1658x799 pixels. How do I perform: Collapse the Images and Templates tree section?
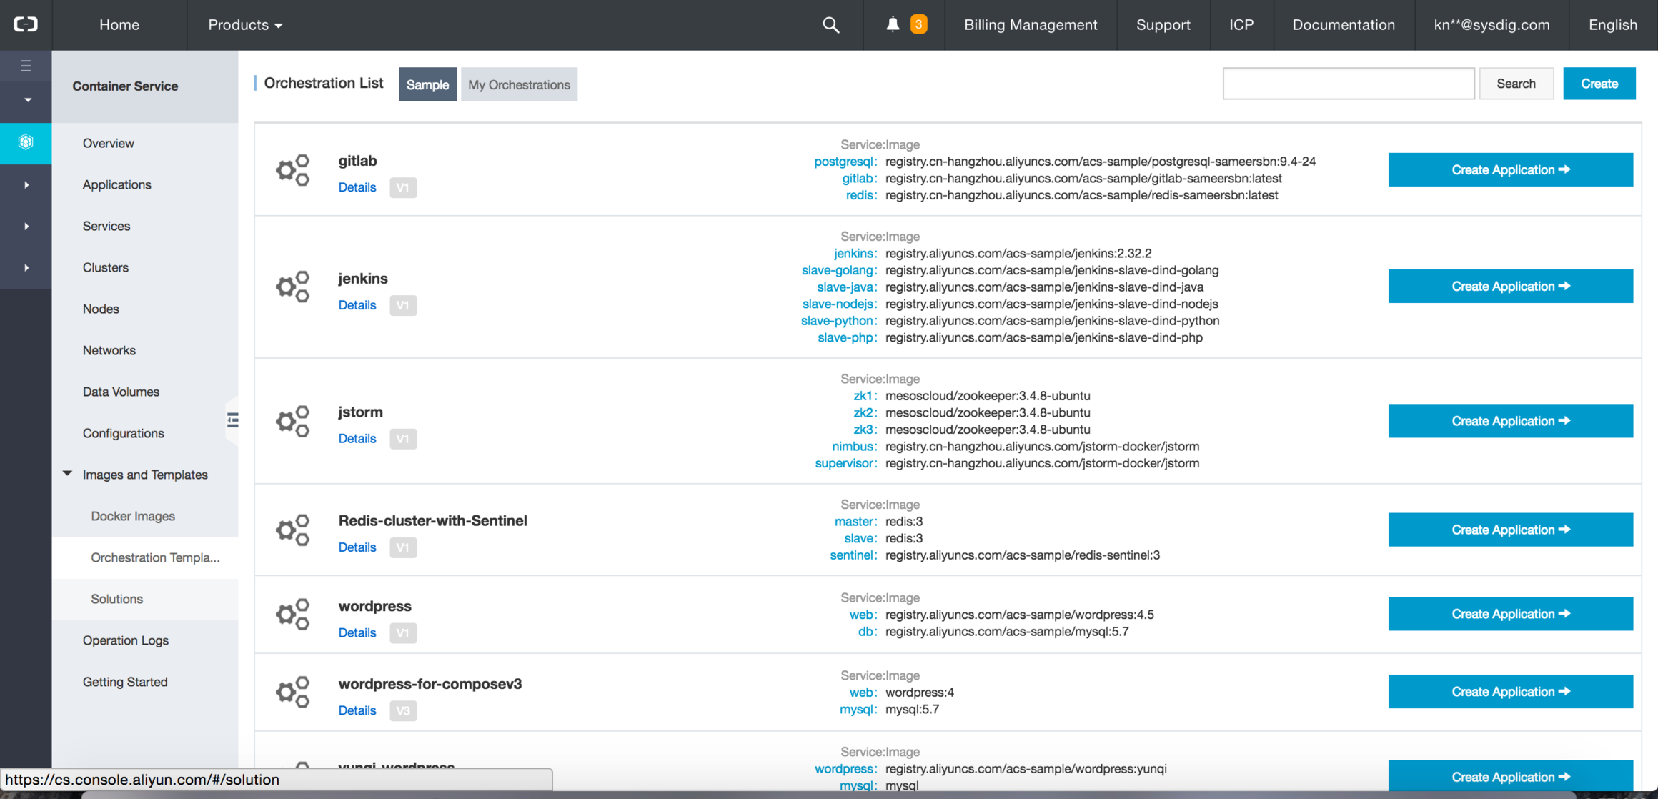67,474
